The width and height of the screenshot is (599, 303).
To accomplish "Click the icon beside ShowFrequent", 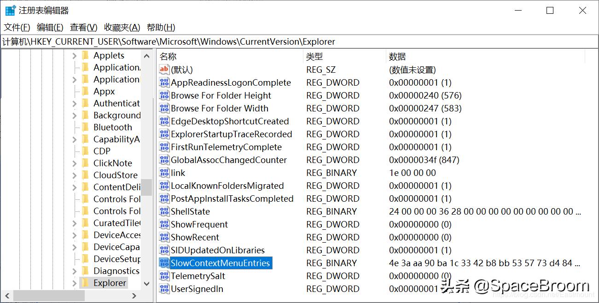I will (164, 224).
